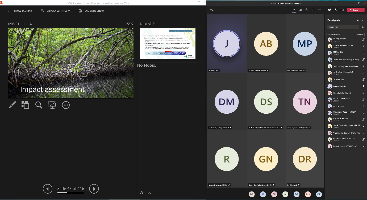Screen dimensions: 367x200
Task: Unmute the microphone in meeting toolbar
Action: 336,10
